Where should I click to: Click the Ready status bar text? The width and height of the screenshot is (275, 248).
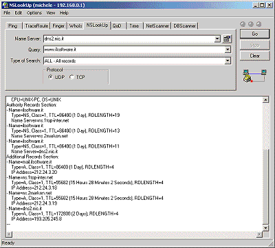tap(8, 243)
